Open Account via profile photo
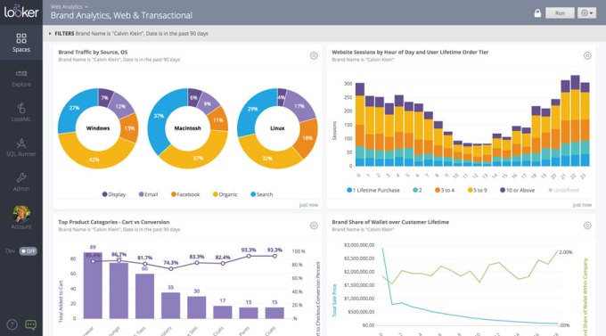 point(21,214)
